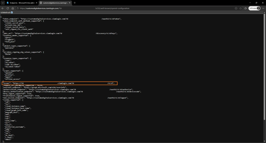Click the "cloud_instance_host_name" claim
The width and height of the screenshot is (266, 143).
tap(18, 108)
